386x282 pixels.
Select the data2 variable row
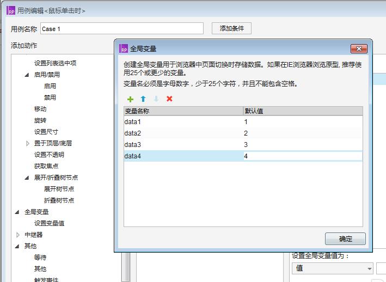(x=243, y=133)
